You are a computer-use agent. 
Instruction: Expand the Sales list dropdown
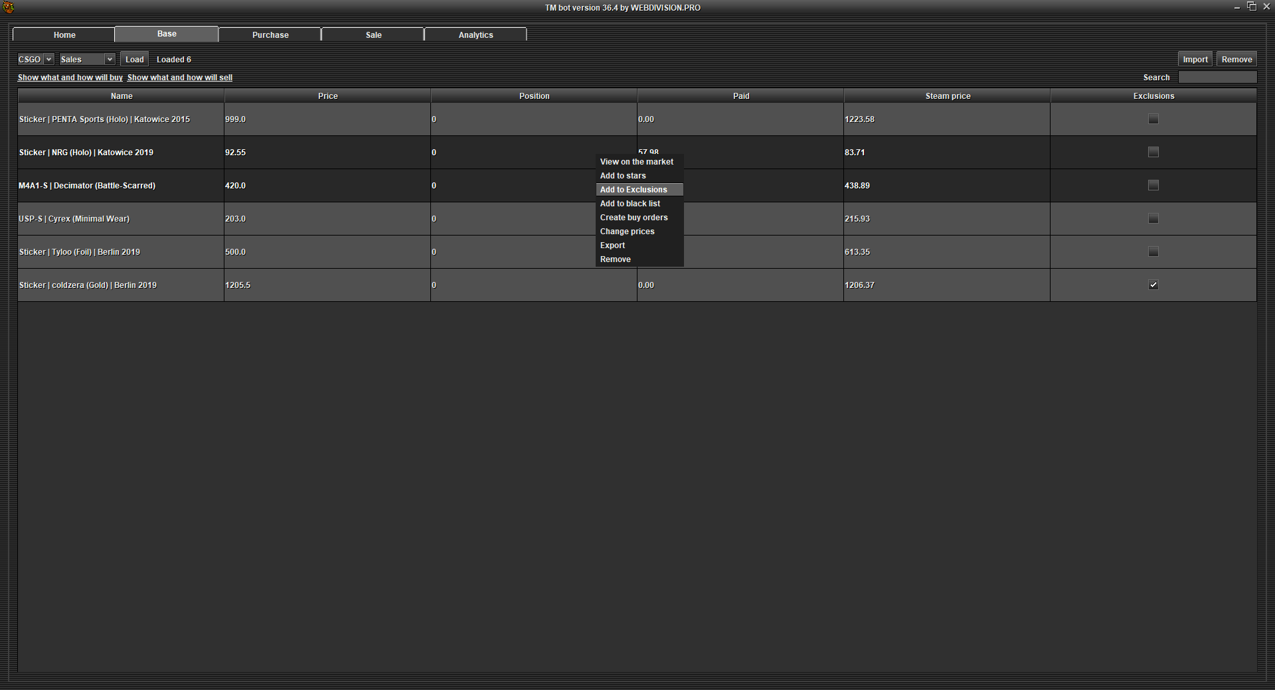coord(87,60)
